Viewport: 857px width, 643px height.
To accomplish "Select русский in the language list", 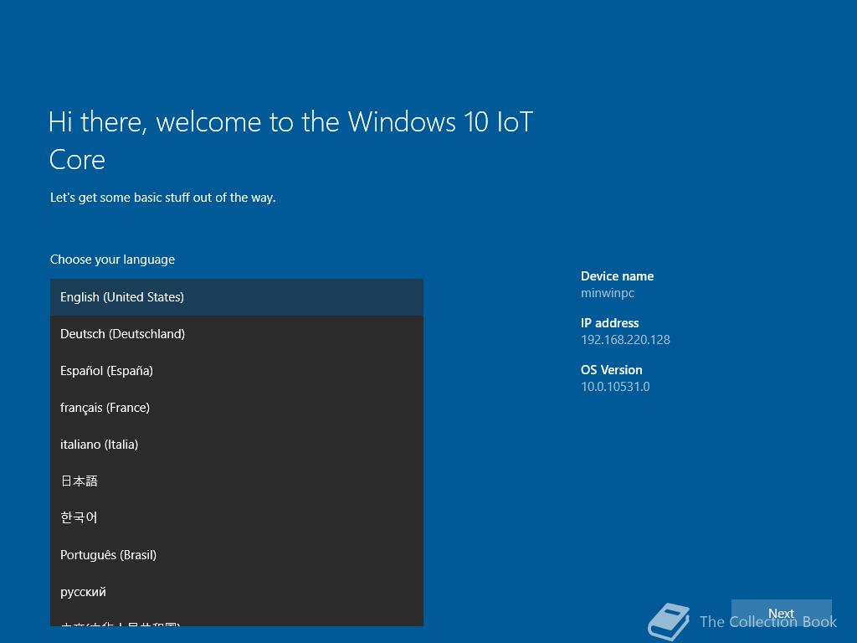I will 237,592.
